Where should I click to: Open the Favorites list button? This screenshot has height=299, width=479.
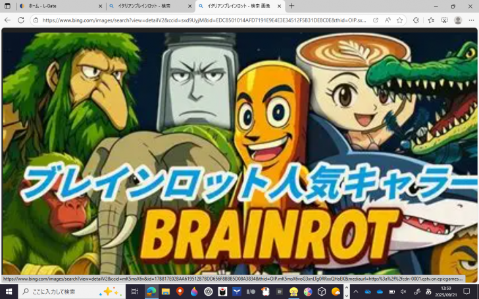coord(431,20)
